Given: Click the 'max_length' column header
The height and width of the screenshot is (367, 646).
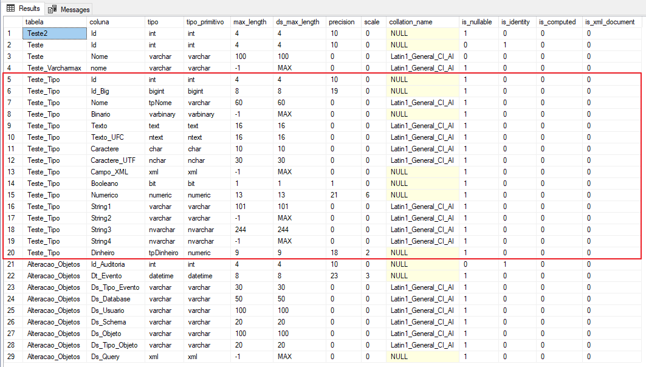Looking at the screenshot, I should pos(252,22).
